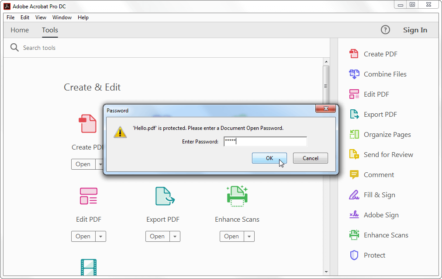Close the Password dialog with X
442x279 pixels.
pos(325,108)
